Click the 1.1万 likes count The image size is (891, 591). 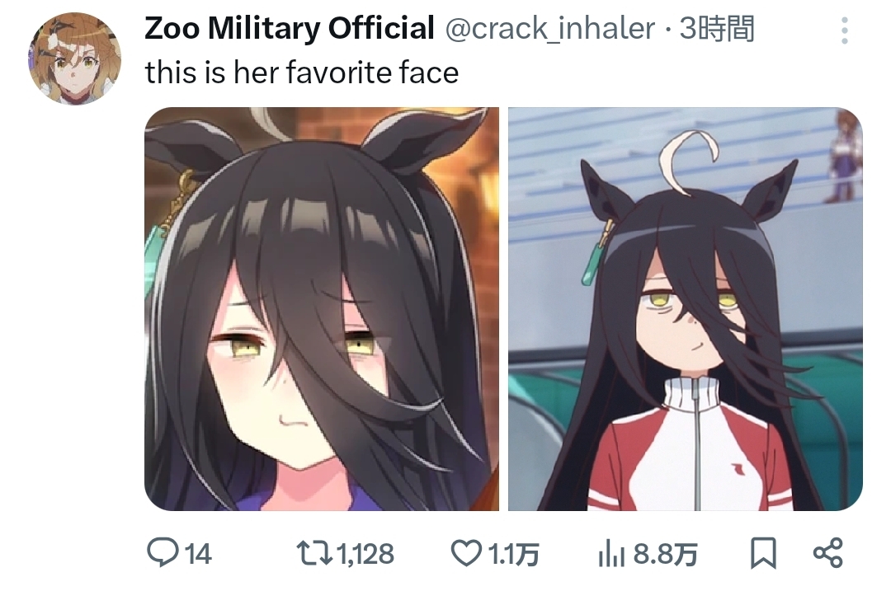514,554
